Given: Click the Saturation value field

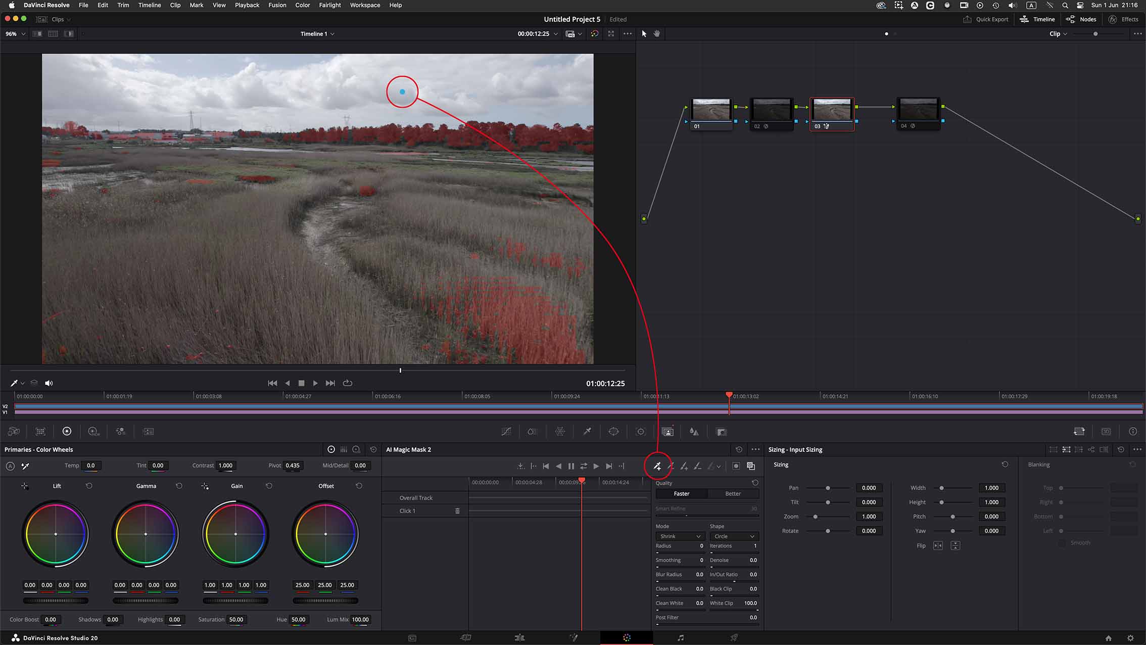Looking at the screenshot, I should (236, 619).
